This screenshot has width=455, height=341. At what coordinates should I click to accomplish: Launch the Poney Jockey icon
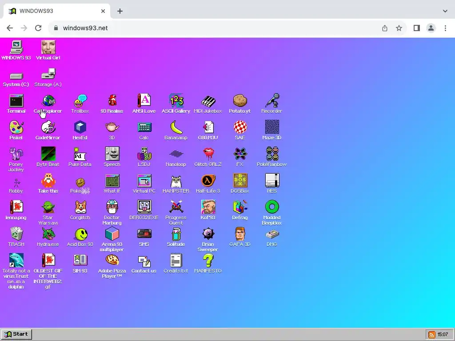[x=16, y=154]
